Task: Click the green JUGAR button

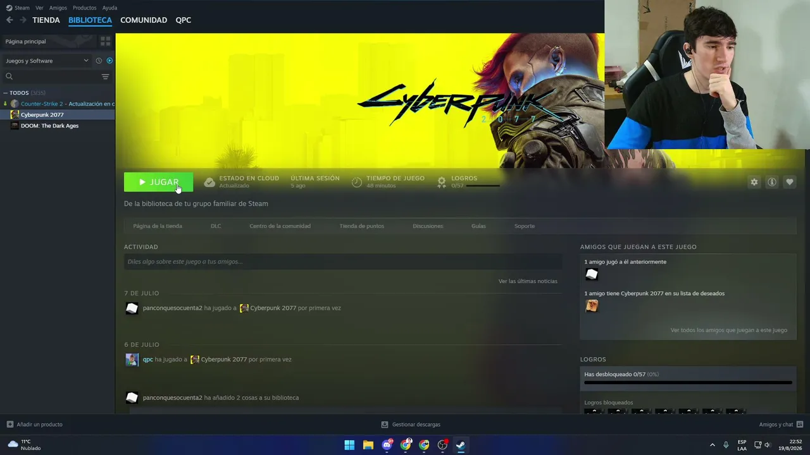Action: pos(158,182)
